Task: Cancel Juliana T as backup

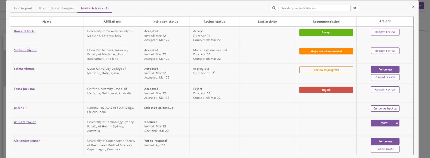Action: (x=385, y=108)
